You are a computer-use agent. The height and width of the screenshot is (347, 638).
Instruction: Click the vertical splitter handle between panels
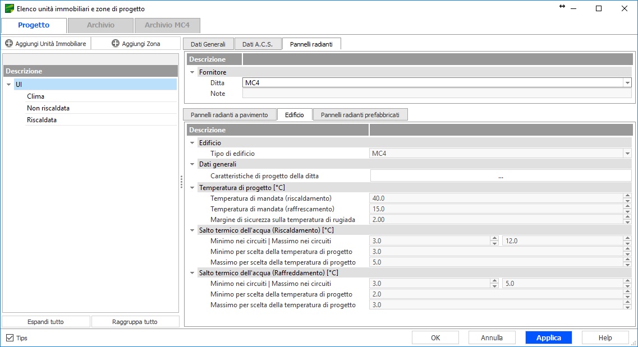(181, 182)
